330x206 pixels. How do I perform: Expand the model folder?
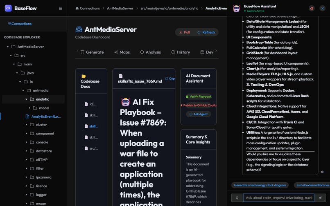29,108
